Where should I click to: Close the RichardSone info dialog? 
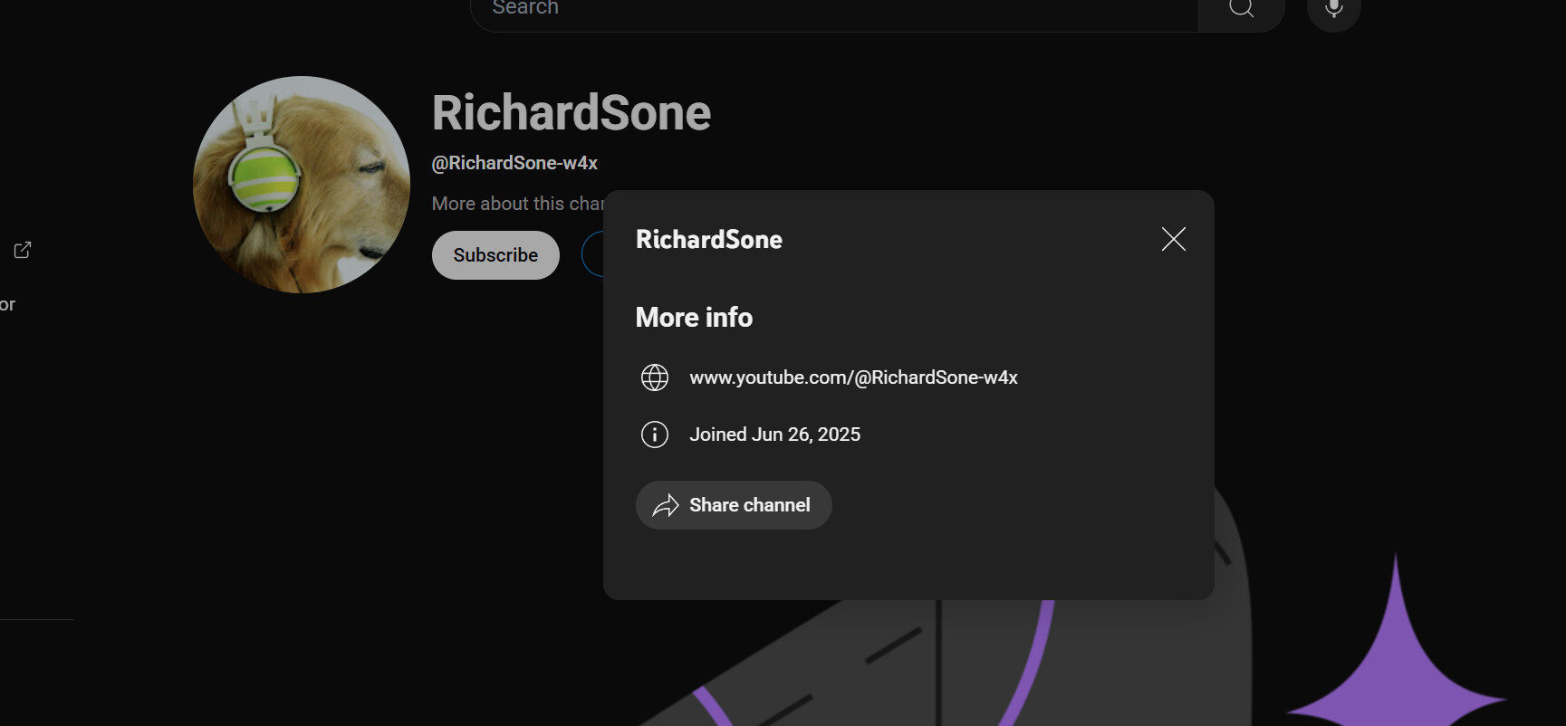[1174, 239]
